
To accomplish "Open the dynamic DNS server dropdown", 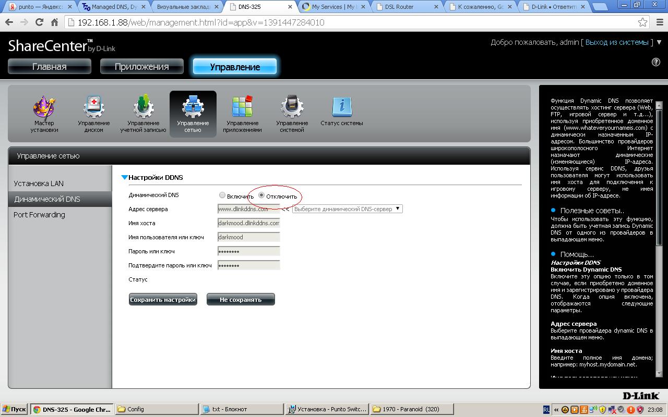I will point(347,209).
